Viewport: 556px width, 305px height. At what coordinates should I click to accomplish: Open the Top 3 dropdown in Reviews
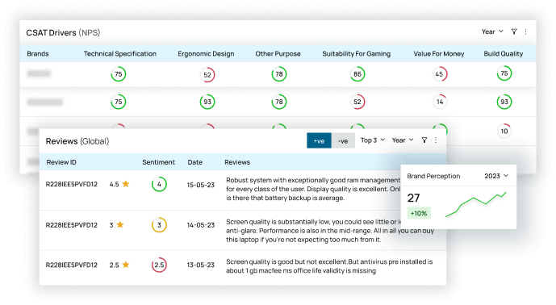tap(372, 140)
